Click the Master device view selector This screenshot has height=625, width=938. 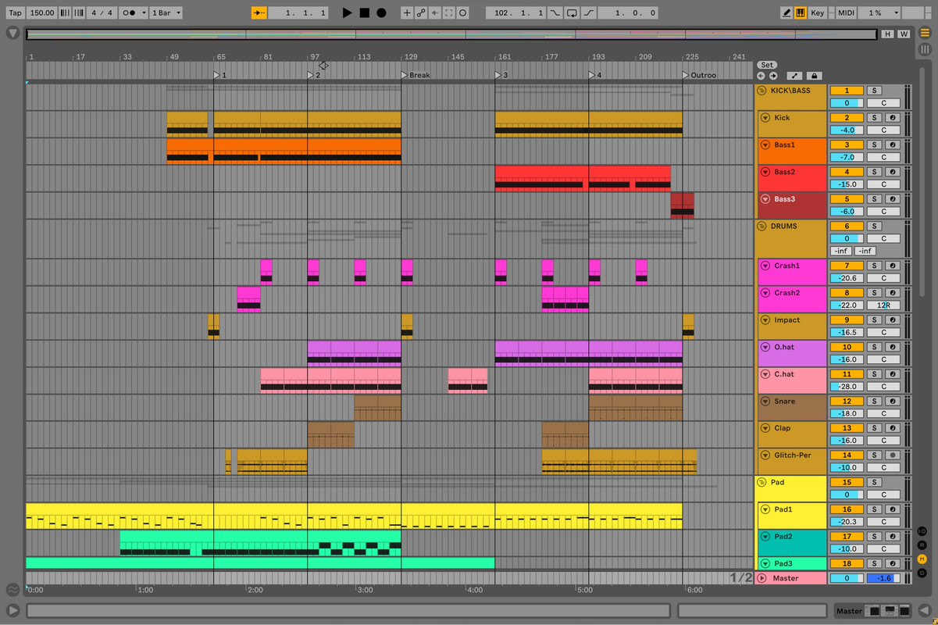point(872,611)
